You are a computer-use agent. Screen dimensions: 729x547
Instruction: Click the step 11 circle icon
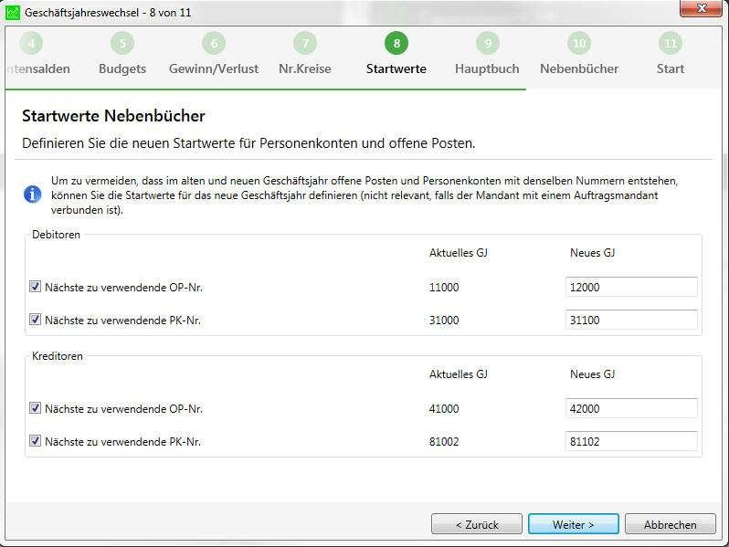point(671,43)
